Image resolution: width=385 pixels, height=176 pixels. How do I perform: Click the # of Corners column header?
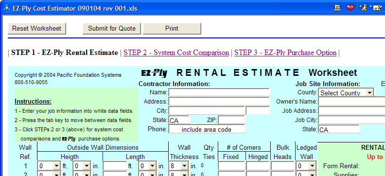(244, 147)
